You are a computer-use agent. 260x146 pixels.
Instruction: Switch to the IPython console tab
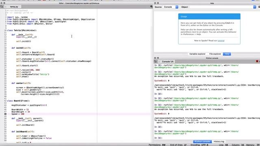[202, 142]
